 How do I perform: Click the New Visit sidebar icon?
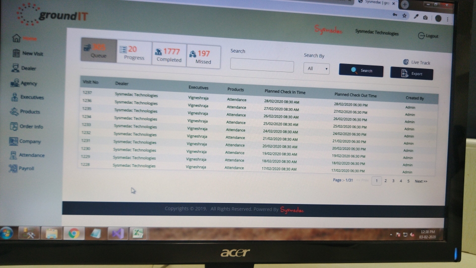pos(16,53)
